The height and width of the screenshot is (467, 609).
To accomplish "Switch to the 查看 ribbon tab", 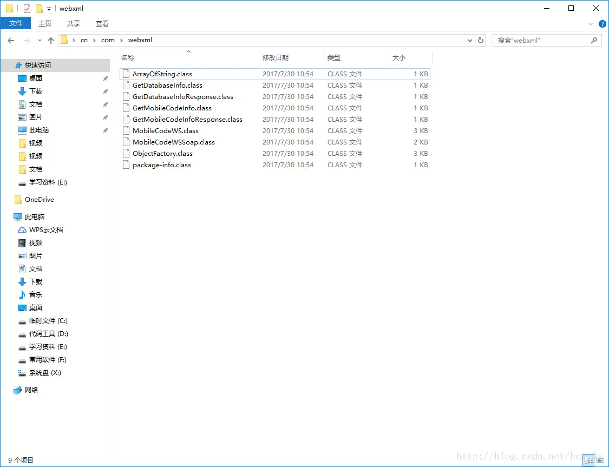I will point(102,24).
